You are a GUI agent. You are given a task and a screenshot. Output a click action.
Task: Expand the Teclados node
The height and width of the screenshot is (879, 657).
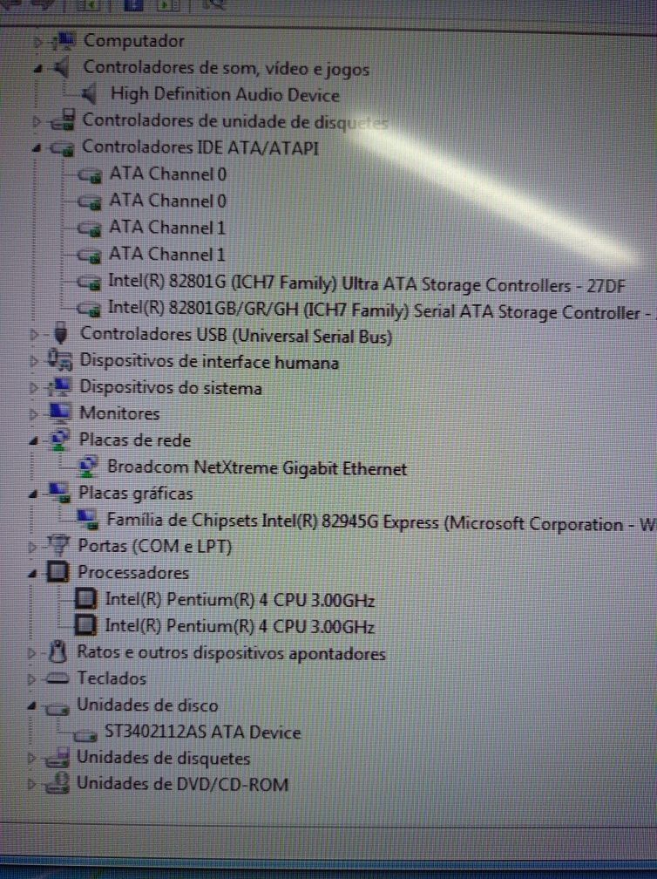click(x=32, y=678)
